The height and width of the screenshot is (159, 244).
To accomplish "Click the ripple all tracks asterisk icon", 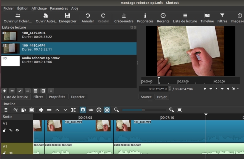I will click(107, 110).
